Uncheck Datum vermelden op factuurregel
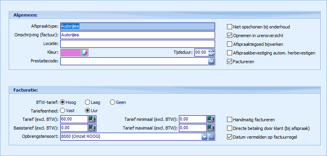This screenshot has height=156, width=327. 229,137
